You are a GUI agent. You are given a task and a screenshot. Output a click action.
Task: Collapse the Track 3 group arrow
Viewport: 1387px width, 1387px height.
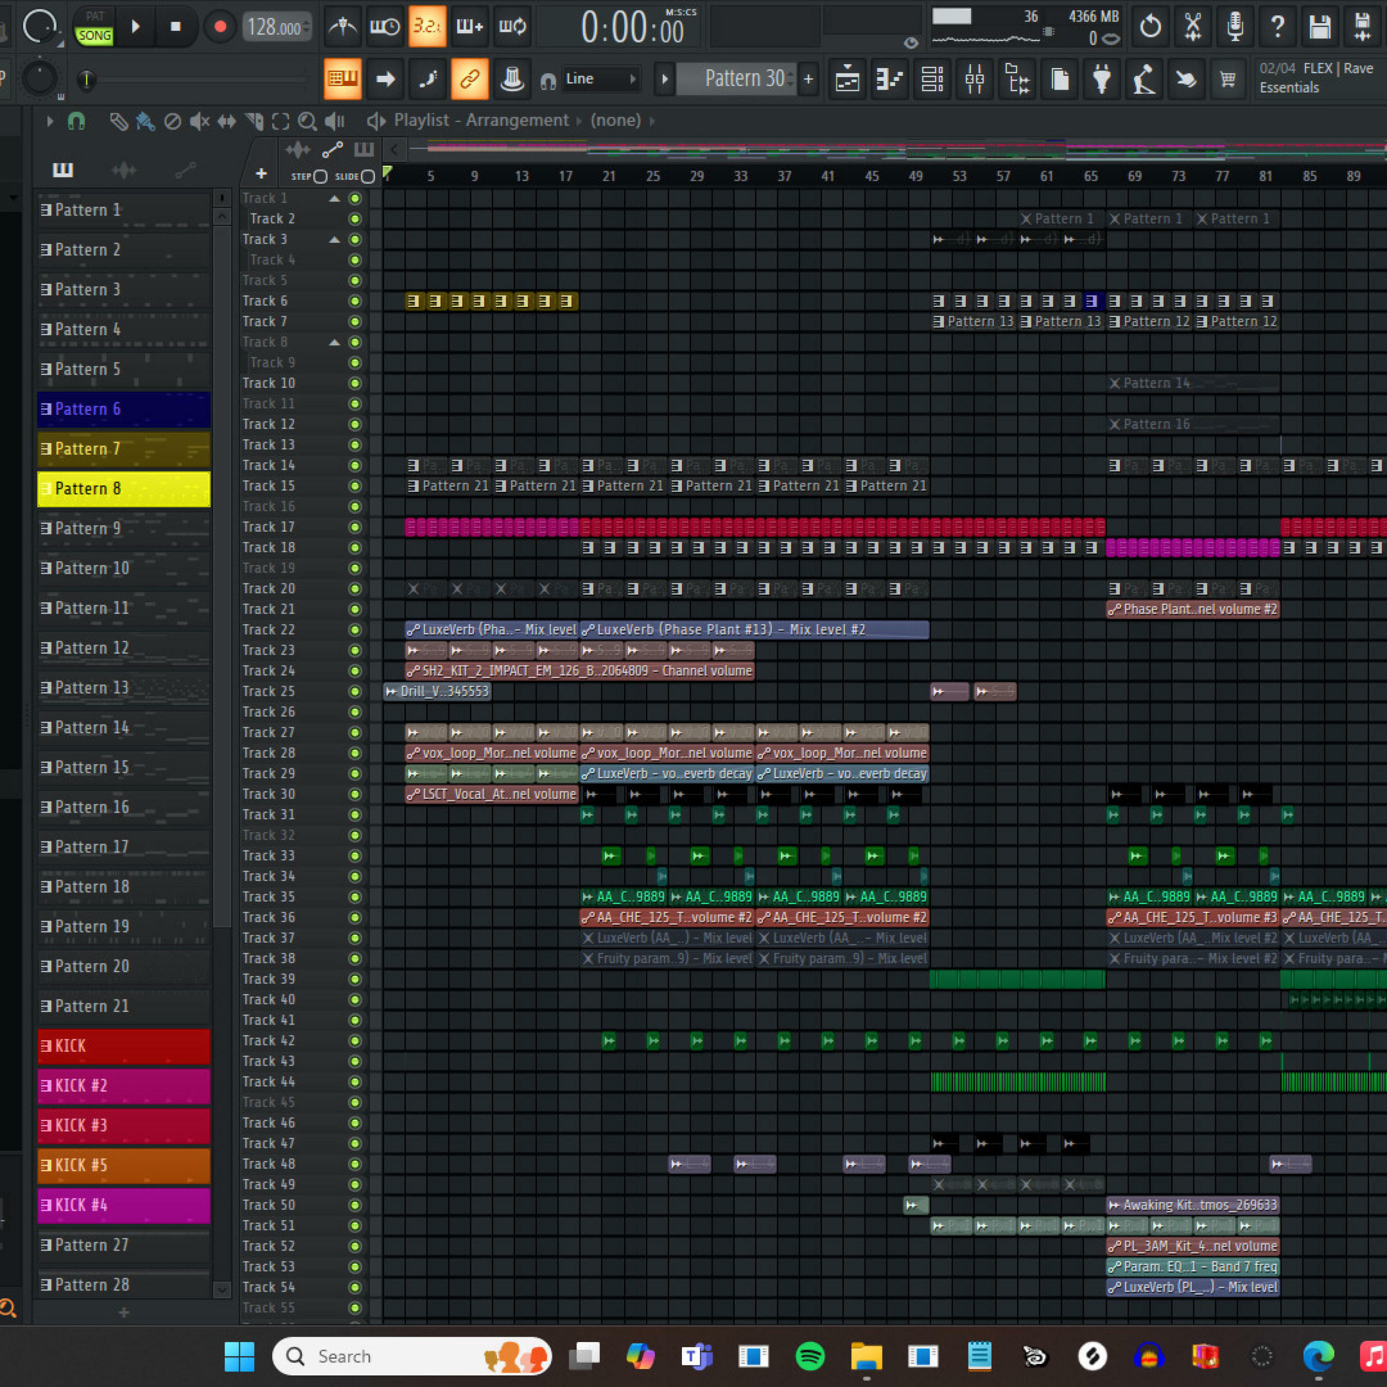point(335,240)
